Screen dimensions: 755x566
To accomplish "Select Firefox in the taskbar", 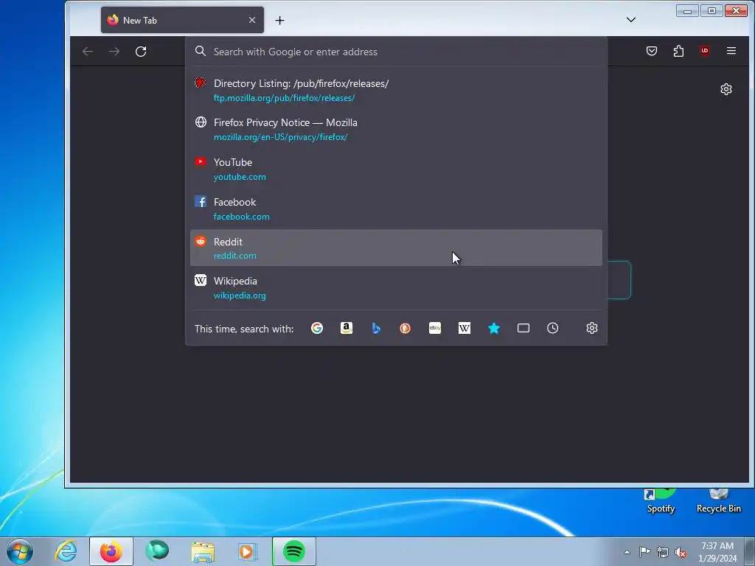I will click(111, 551).
